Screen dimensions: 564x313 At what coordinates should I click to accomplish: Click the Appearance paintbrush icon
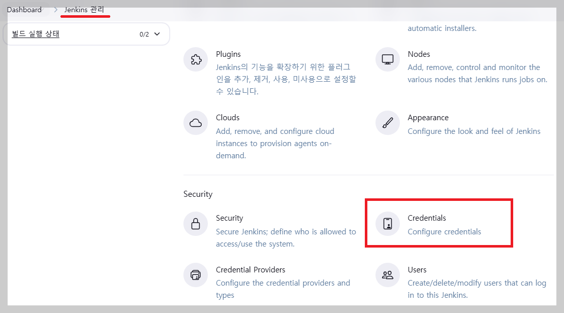click(x=387, y=123)
